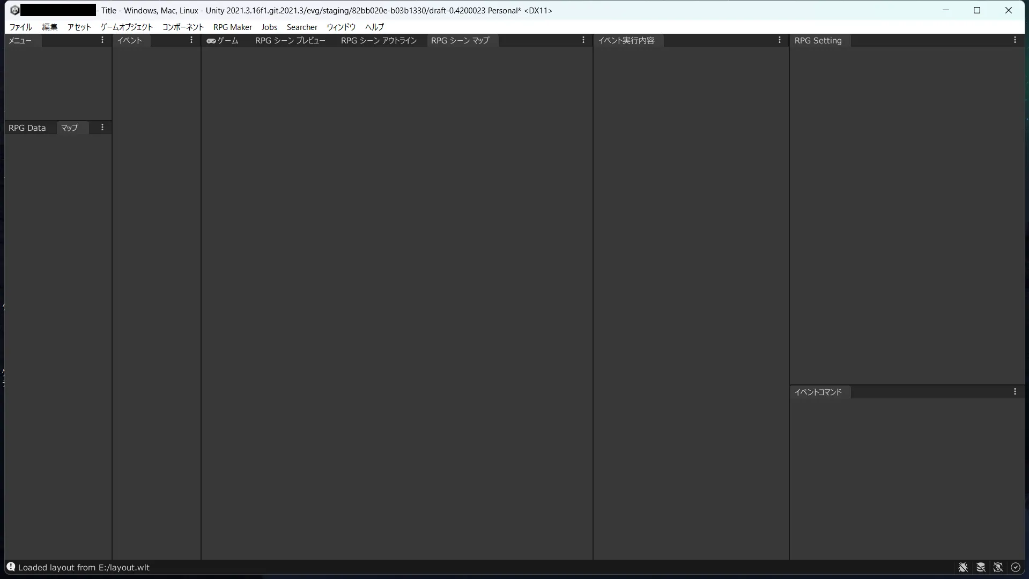Select the RPG シーン プレビュー tab
The height and width of the screenshot is (579, 1029).
[x=290, y=40]
